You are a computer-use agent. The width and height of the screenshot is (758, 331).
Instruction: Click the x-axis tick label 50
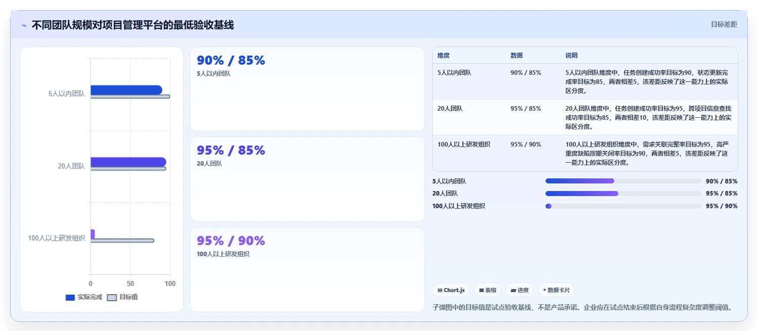(131, 284)
